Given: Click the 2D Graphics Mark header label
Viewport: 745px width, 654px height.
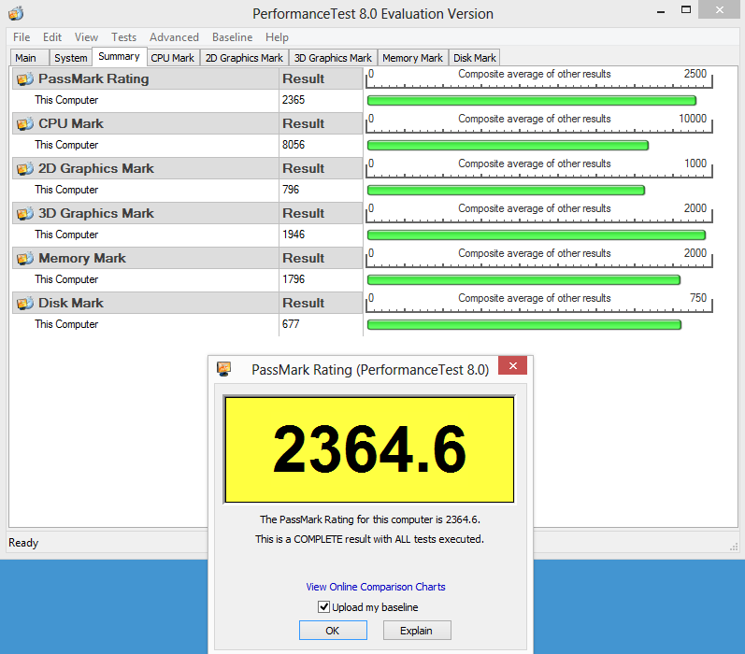Looking at the screenshot, I should click(x=96, y=168).
